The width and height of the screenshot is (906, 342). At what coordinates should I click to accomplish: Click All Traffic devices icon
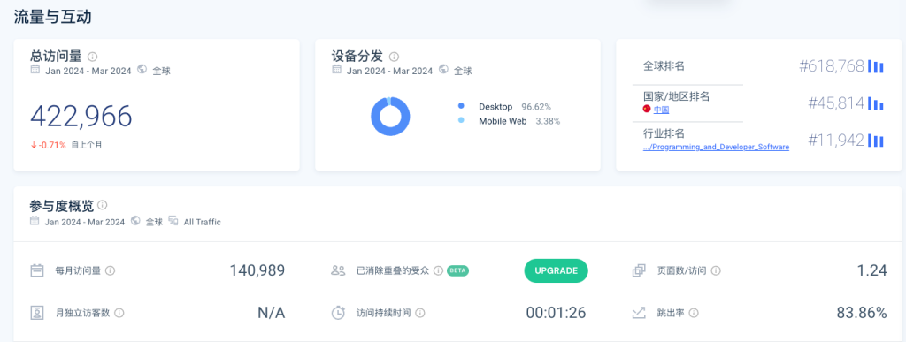(x=173, y=221)
